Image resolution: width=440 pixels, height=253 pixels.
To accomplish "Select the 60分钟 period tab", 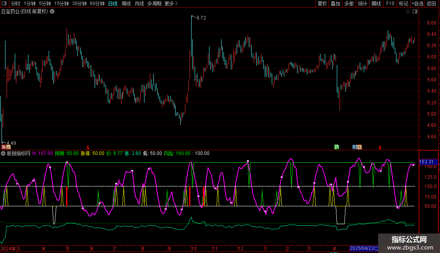I will 97,4.
